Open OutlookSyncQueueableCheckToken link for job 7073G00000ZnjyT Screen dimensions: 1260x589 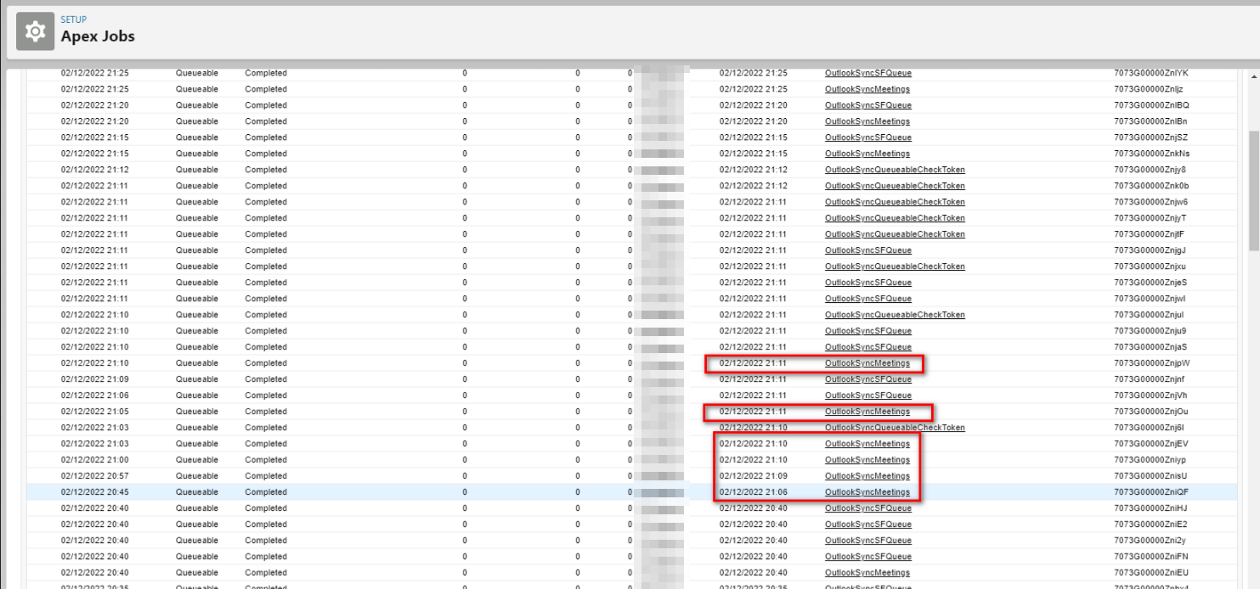895,218
